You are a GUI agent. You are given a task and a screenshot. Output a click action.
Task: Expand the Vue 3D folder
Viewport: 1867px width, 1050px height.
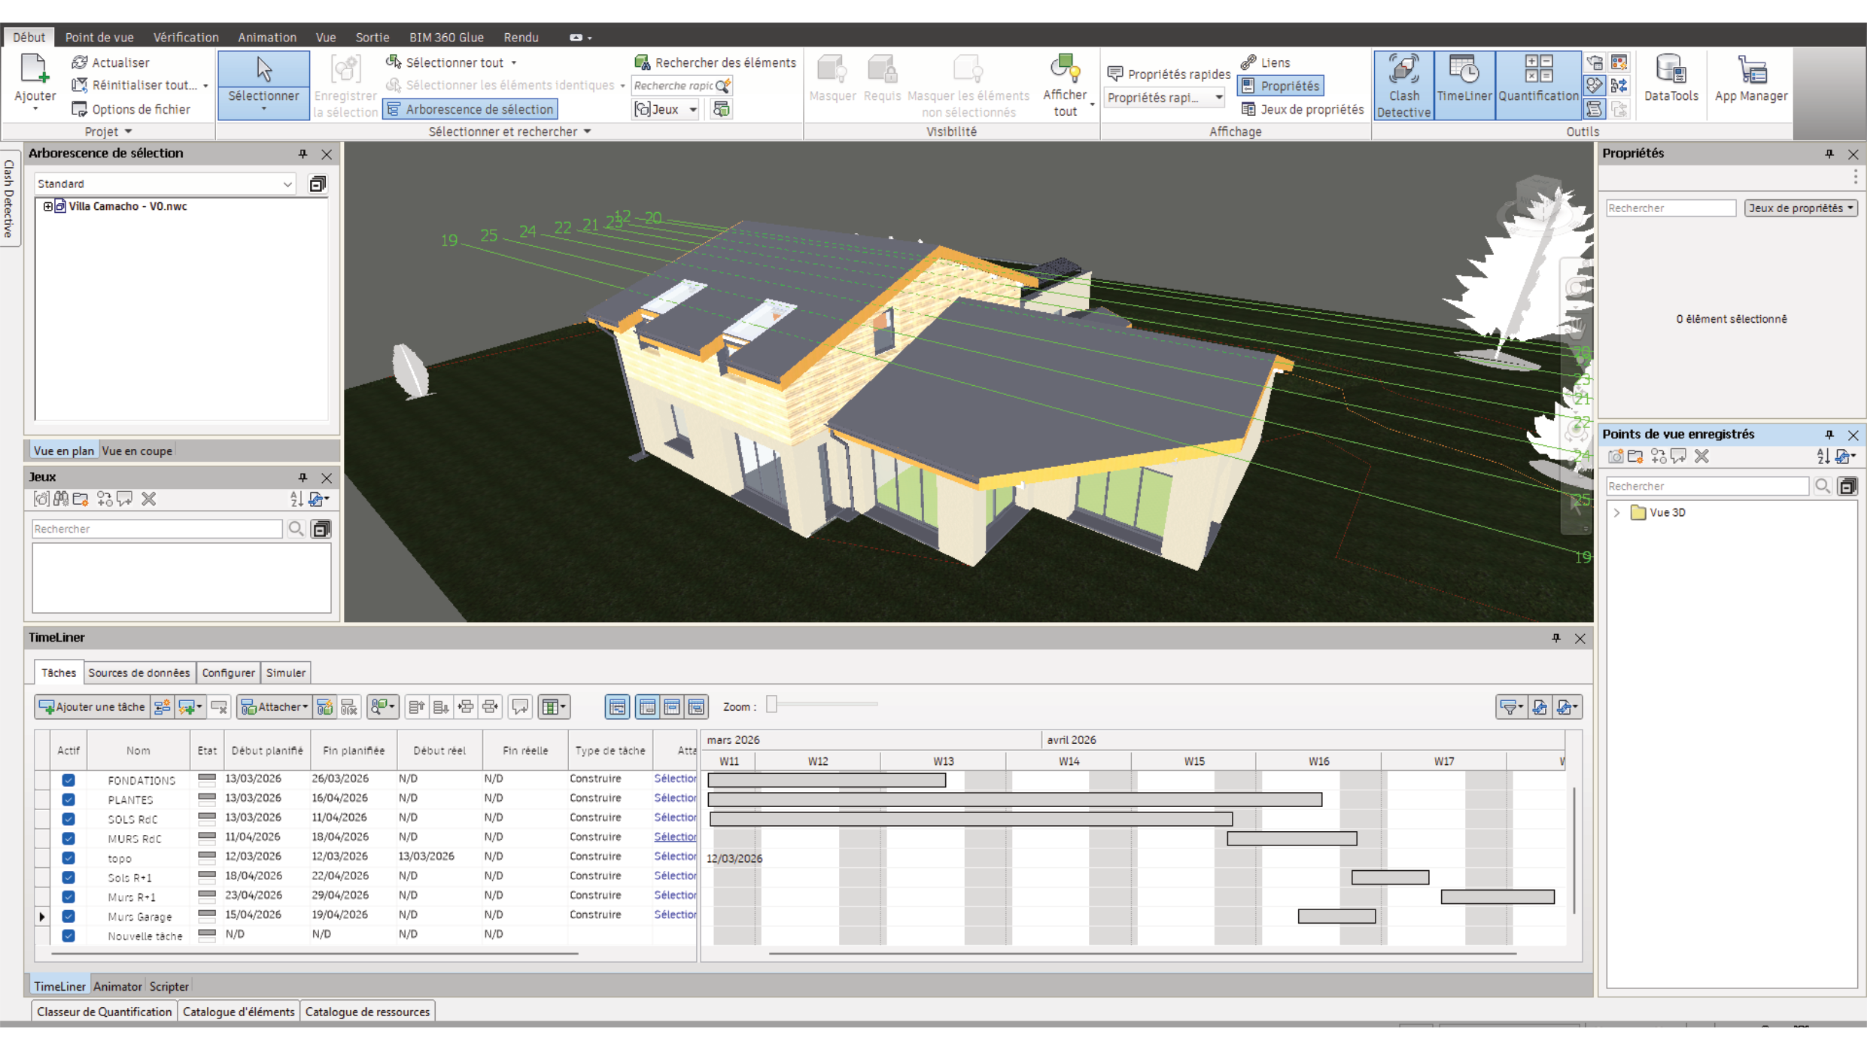(1617, 512)
